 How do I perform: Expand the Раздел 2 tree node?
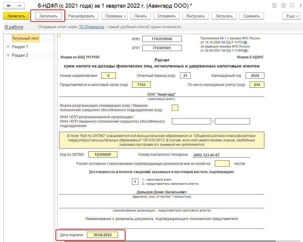click(x=8, y=55)
